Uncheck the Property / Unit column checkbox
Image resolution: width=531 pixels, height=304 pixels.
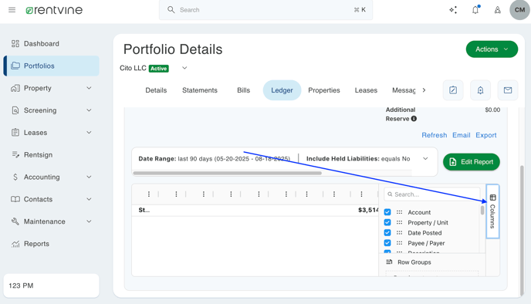tap(387, 222)
